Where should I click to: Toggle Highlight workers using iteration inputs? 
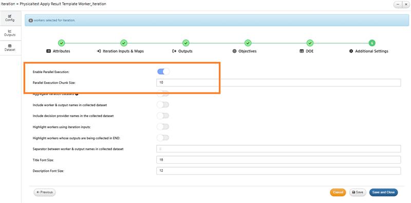pos(163,126)
